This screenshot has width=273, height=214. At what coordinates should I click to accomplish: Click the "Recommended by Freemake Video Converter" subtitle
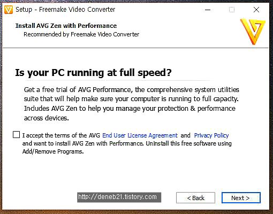coord(81,34)
